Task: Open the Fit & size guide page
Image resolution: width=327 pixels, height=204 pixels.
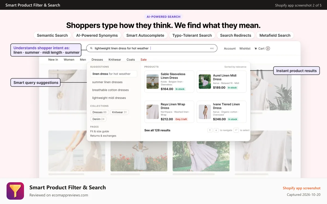Action: (99, 131)
